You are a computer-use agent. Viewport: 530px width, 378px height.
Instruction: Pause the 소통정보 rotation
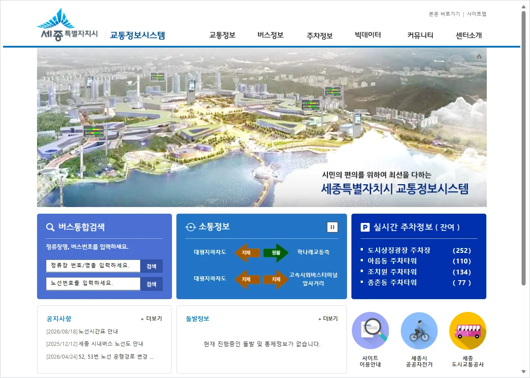click(x=332, y=227)
